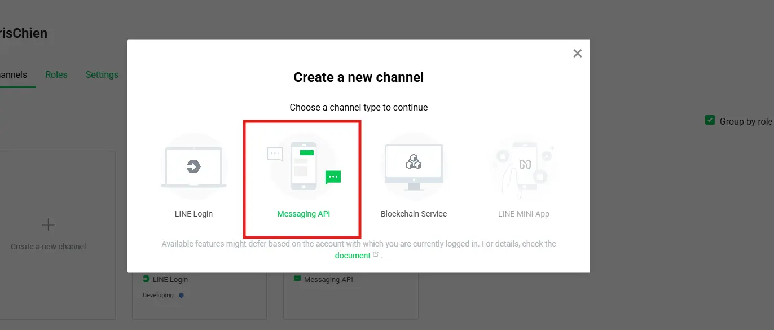Go to the Channels tab
This screenshot has width=774, height=330.
click(x=12, y=74)
